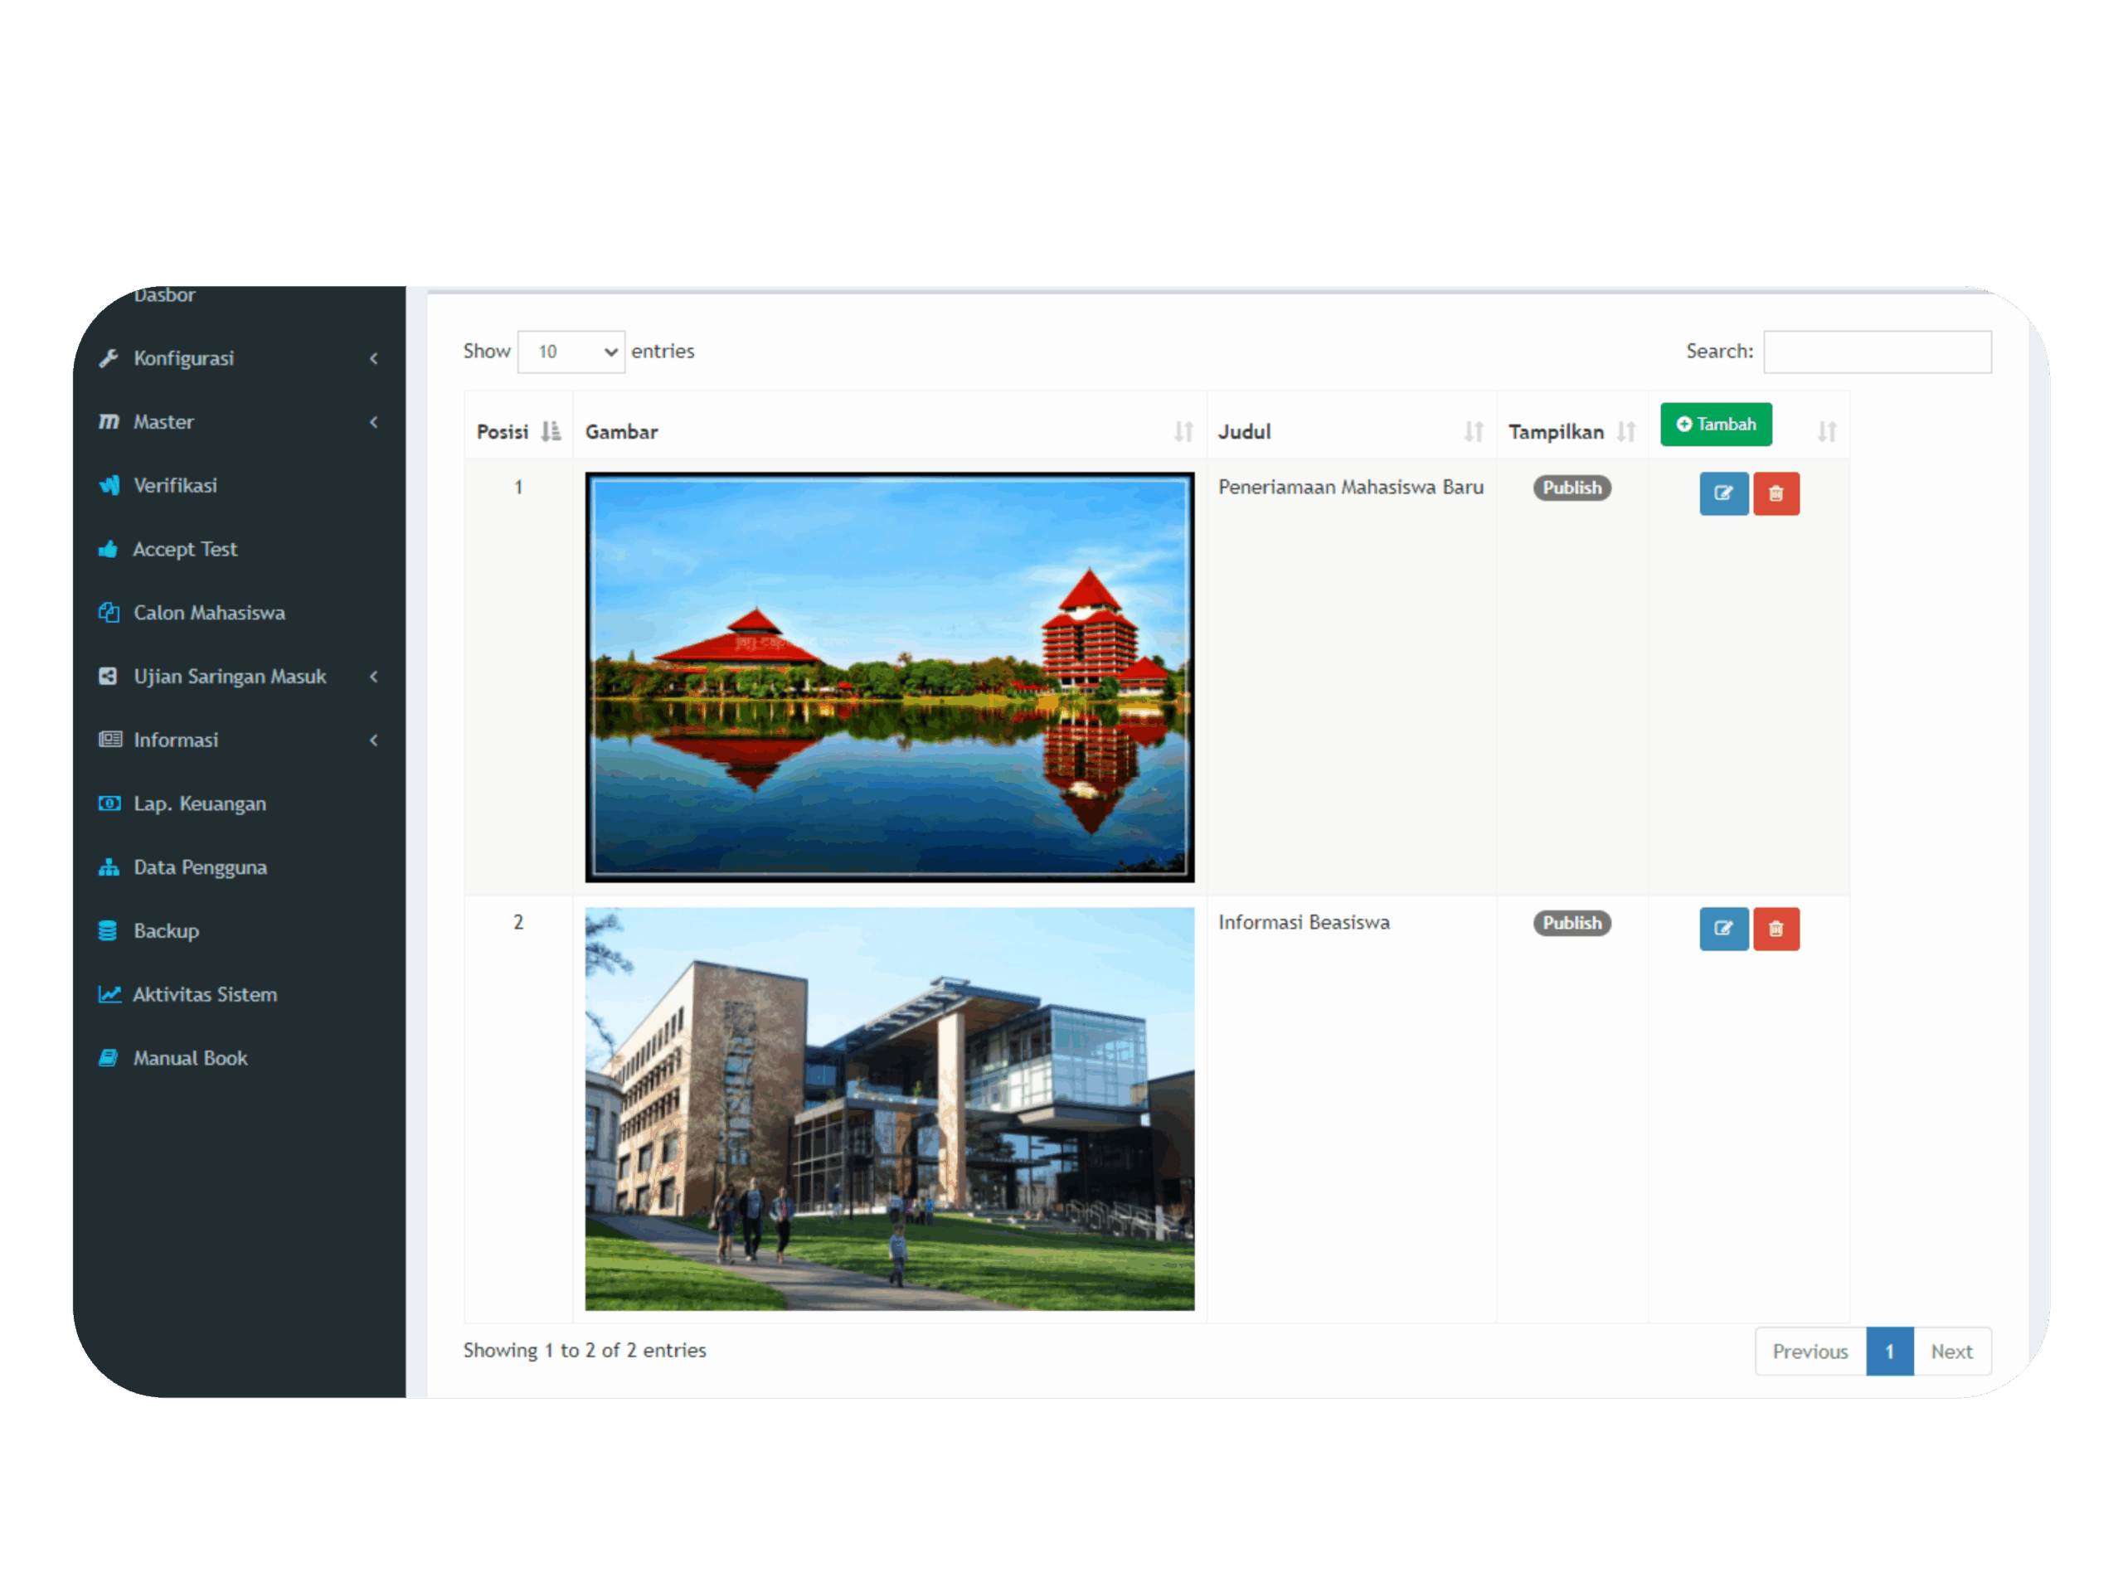The height and width of the screenshot is (1592, 2123).
Task: Click the Ujian Saringan Masuk icon
Action: tap(109, 676)
